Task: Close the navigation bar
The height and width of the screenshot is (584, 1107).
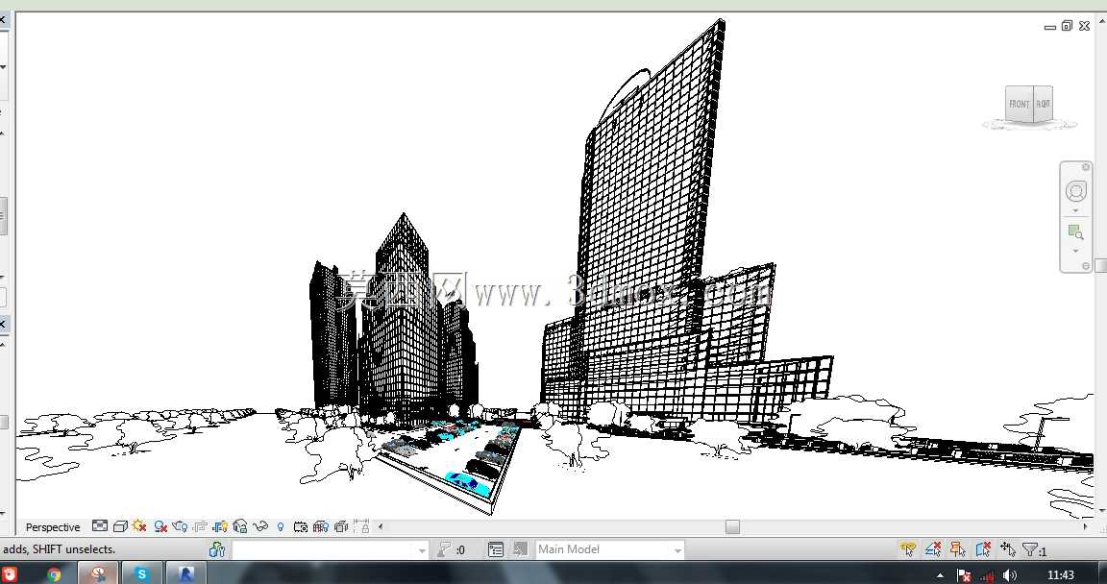Action: pyautogui.click(x=1086, y=167)
